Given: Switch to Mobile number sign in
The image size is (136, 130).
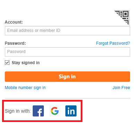Looking at the screenshot, I should [x=25, y=88].
